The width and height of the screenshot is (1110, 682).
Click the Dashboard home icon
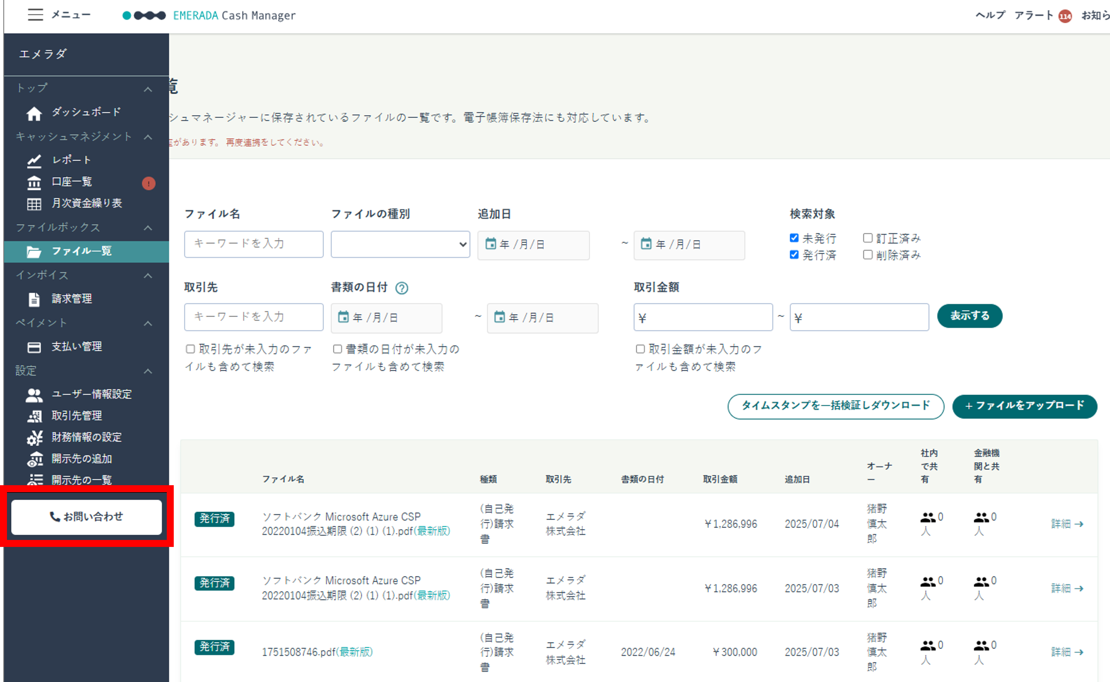tap(34, 114)
